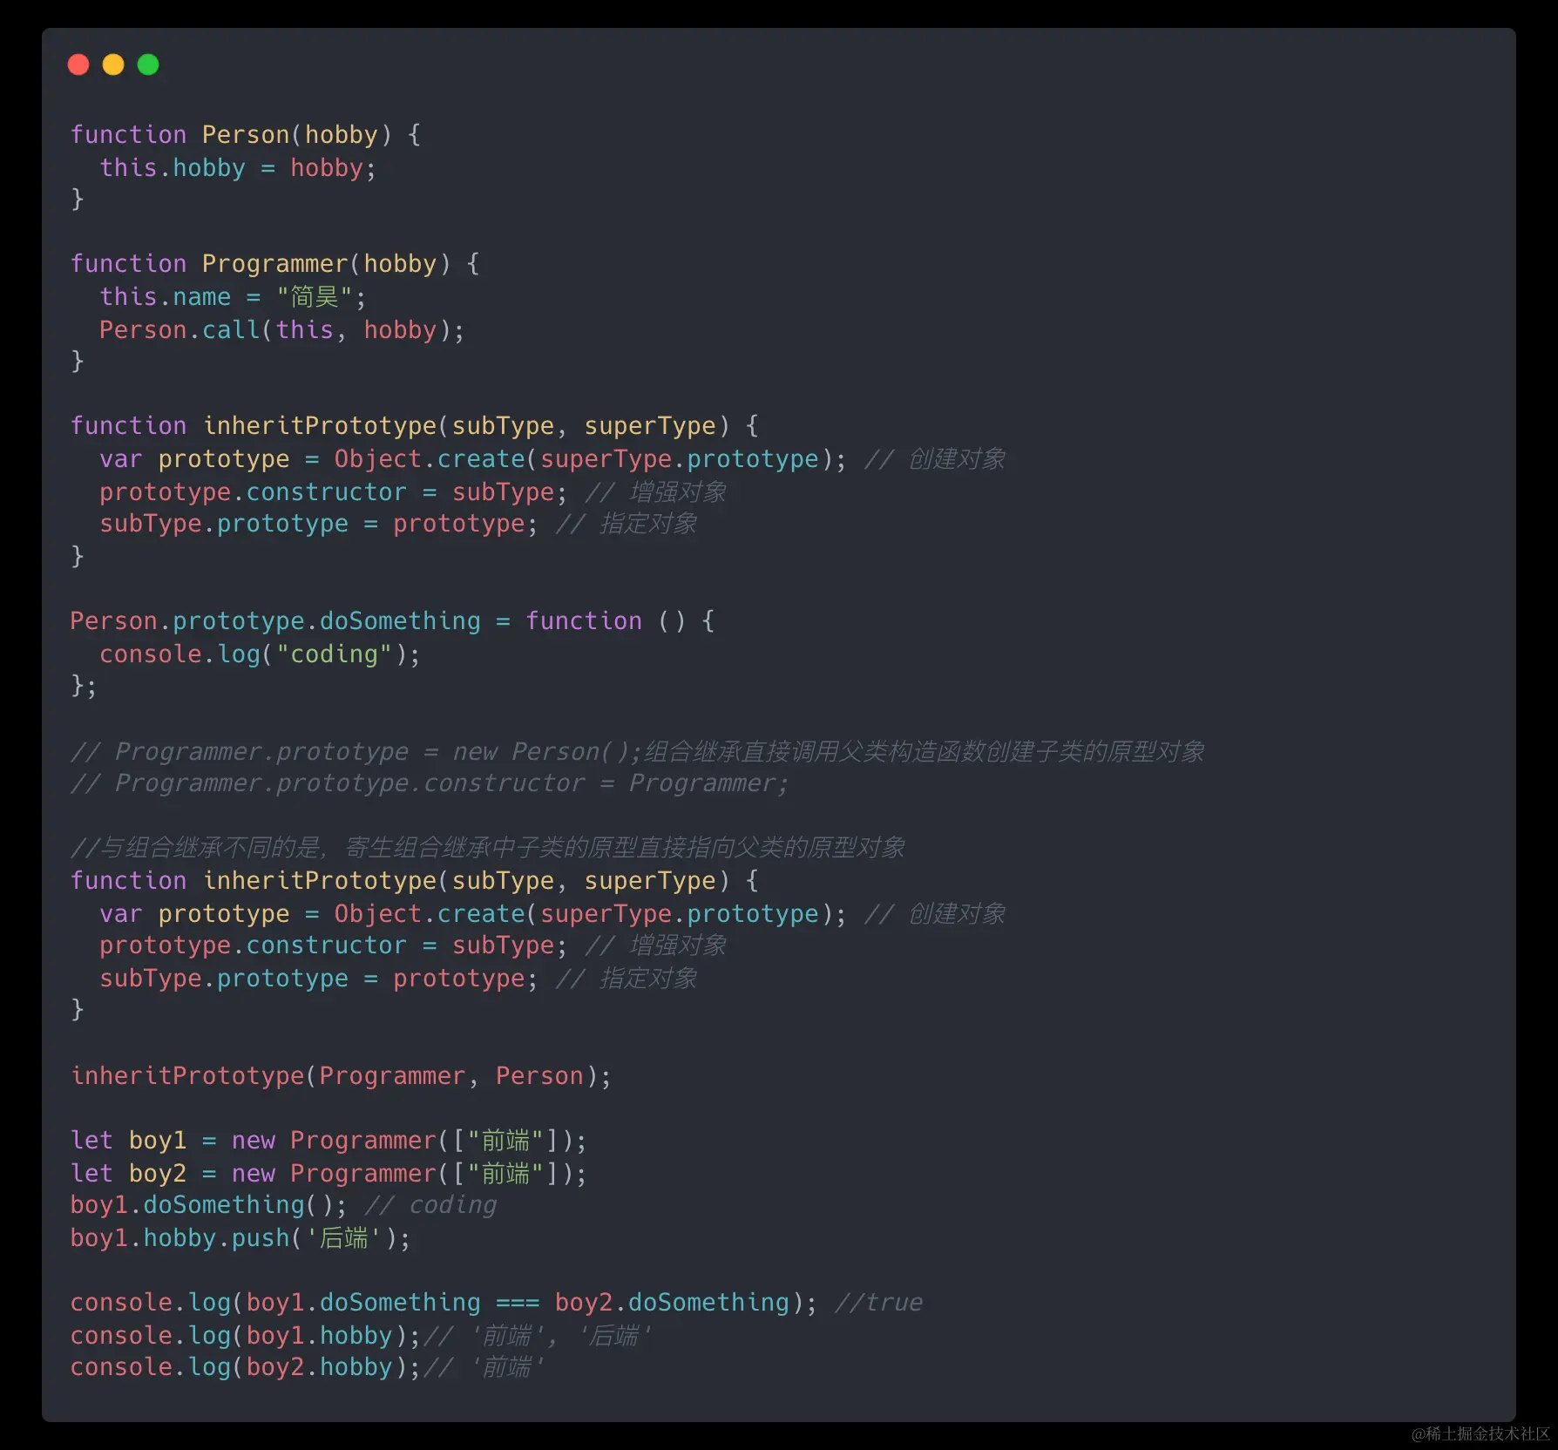This screenshot has width=1558, height=1450.
Task: Click the green maximize dot
Action: click(148, 64)
